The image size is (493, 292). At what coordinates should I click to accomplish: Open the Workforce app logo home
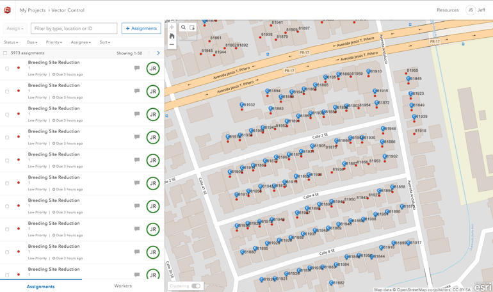coord(7,10)
